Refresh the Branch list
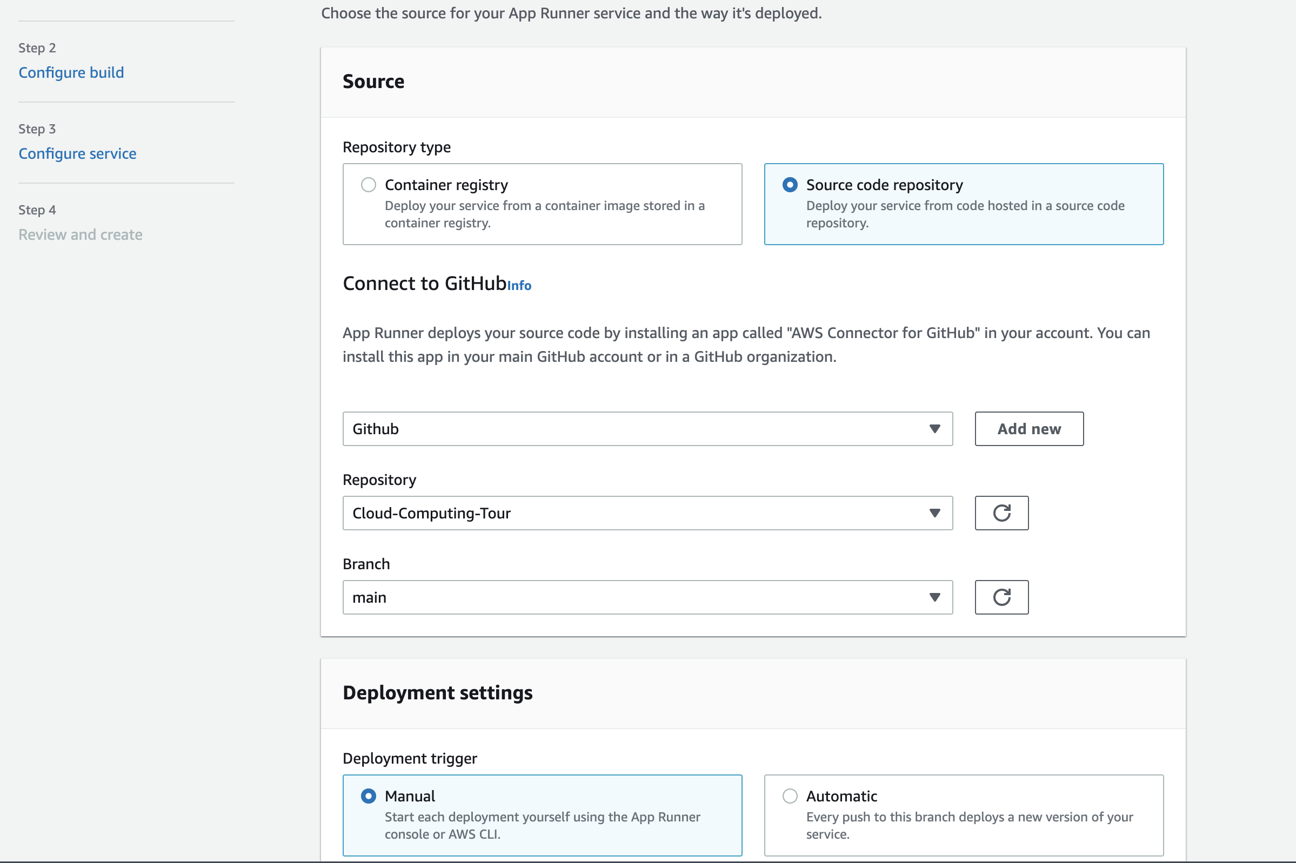This screenshot has height=863, width=1296. click(x=1001, y=597)
